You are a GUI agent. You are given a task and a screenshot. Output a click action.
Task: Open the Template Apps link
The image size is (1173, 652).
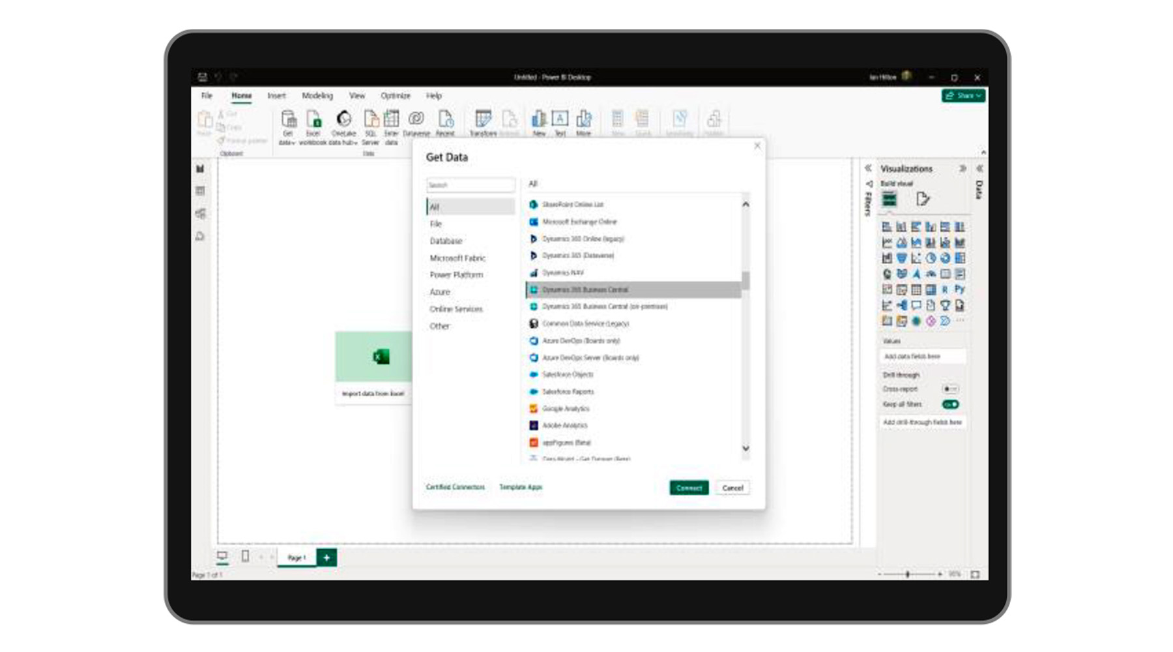pos(521,487)
